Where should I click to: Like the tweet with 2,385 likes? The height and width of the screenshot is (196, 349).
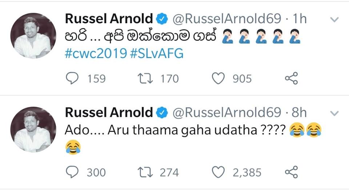tap(218, 172)
